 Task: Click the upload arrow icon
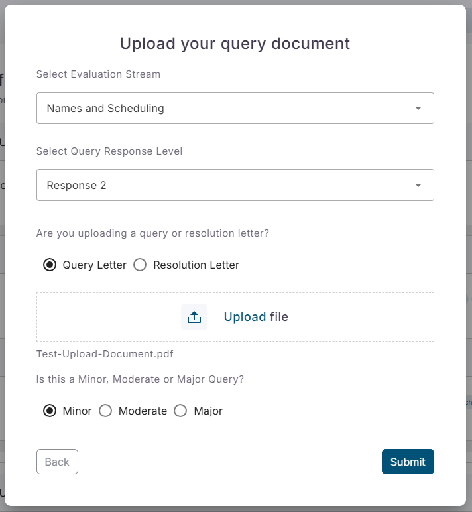(x=194, y=317)
